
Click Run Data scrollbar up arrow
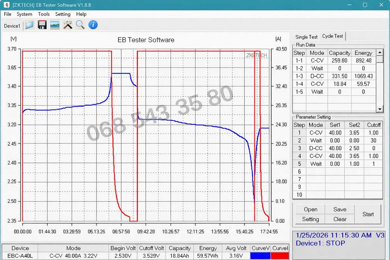pos(379,53)
